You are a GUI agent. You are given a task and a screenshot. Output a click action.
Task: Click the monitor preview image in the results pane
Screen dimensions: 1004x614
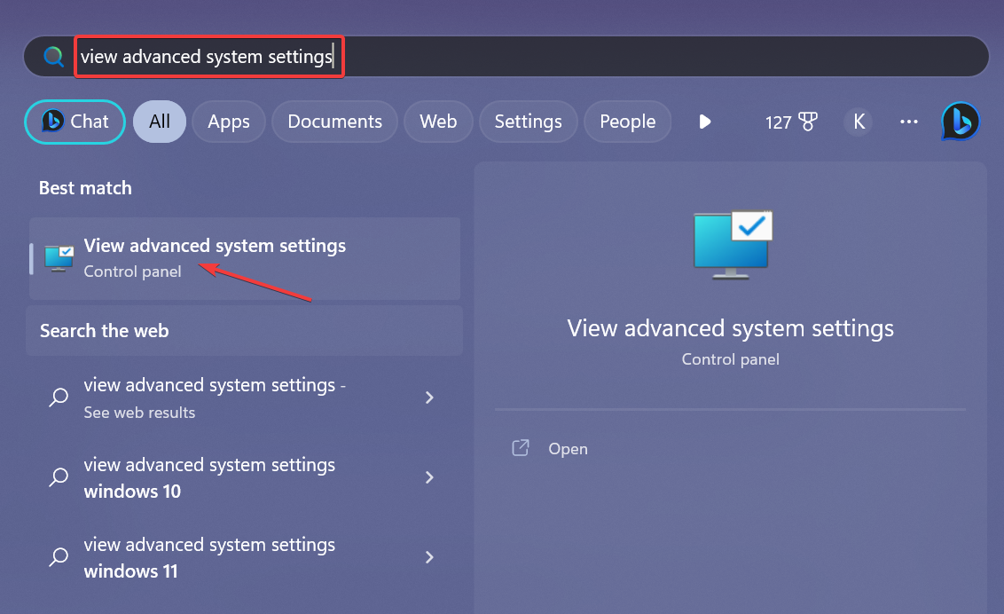730,246
